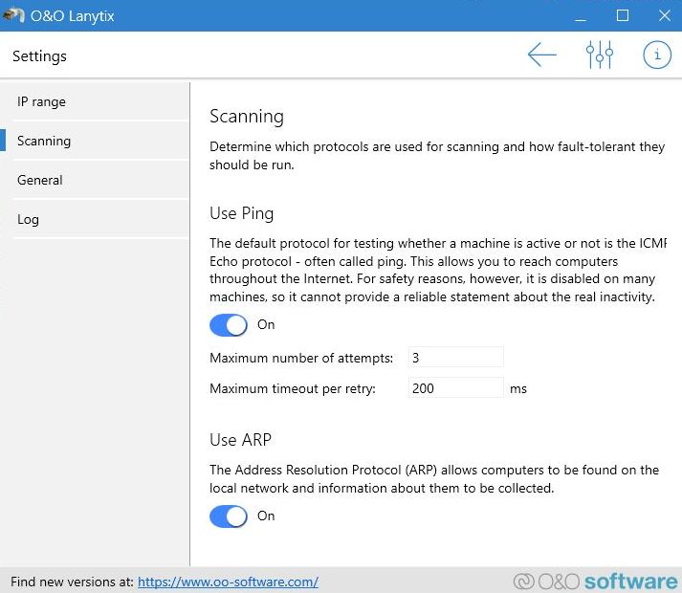Click the 'Maximum timeout per retry:' label
Image resolution: width=682 pixels, height=593 pixels.
(293, 388)
